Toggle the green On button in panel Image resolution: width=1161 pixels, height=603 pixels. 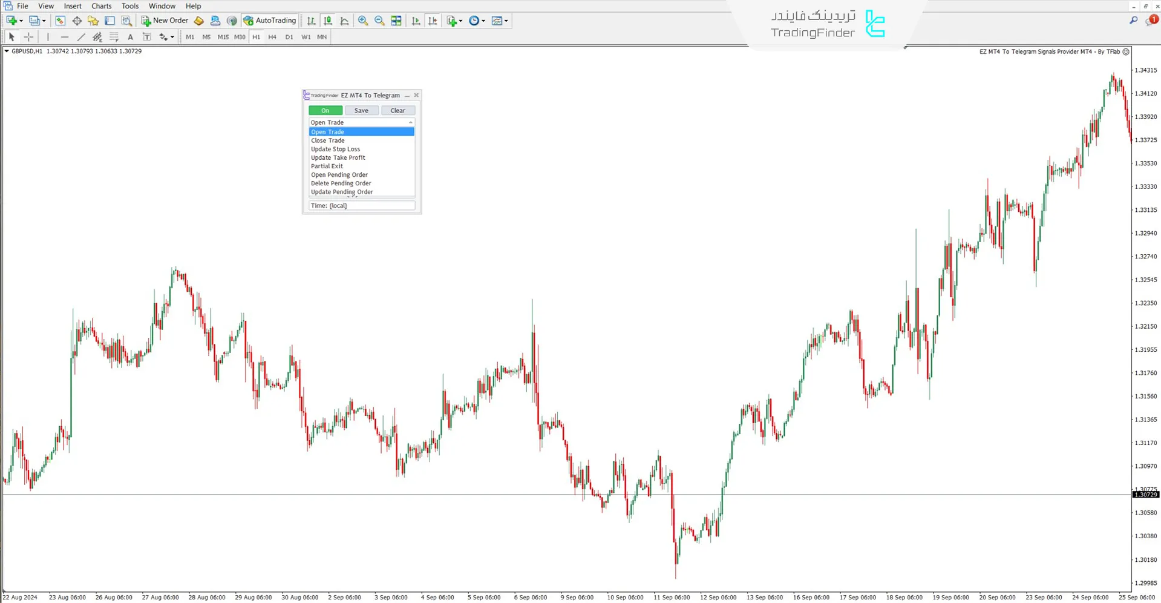click(325, 110)
